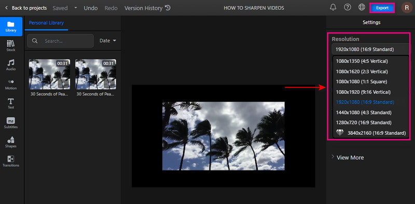Open the Transitions panel

[11, 161]
